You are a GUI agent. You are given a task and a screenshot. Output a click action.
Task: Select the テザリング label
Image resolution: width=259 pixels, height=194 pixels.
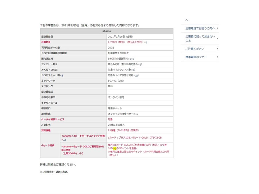(47, 86)
